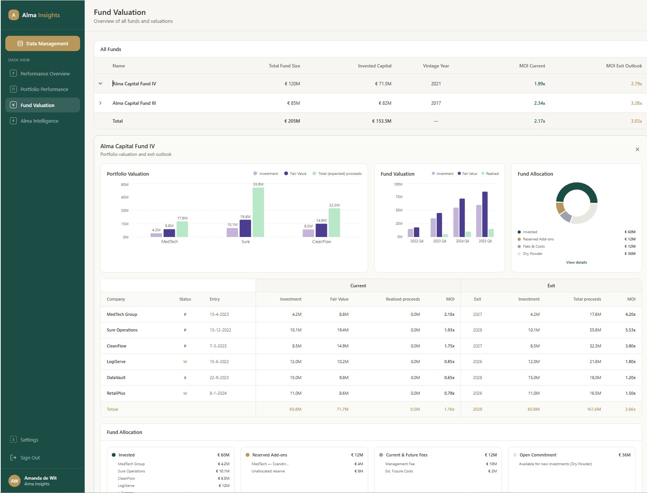Click Alma Capital Fund III 3.28x value
Viewport: 647px width, 493px height.
pyautogui.click(x=636, y=103)
